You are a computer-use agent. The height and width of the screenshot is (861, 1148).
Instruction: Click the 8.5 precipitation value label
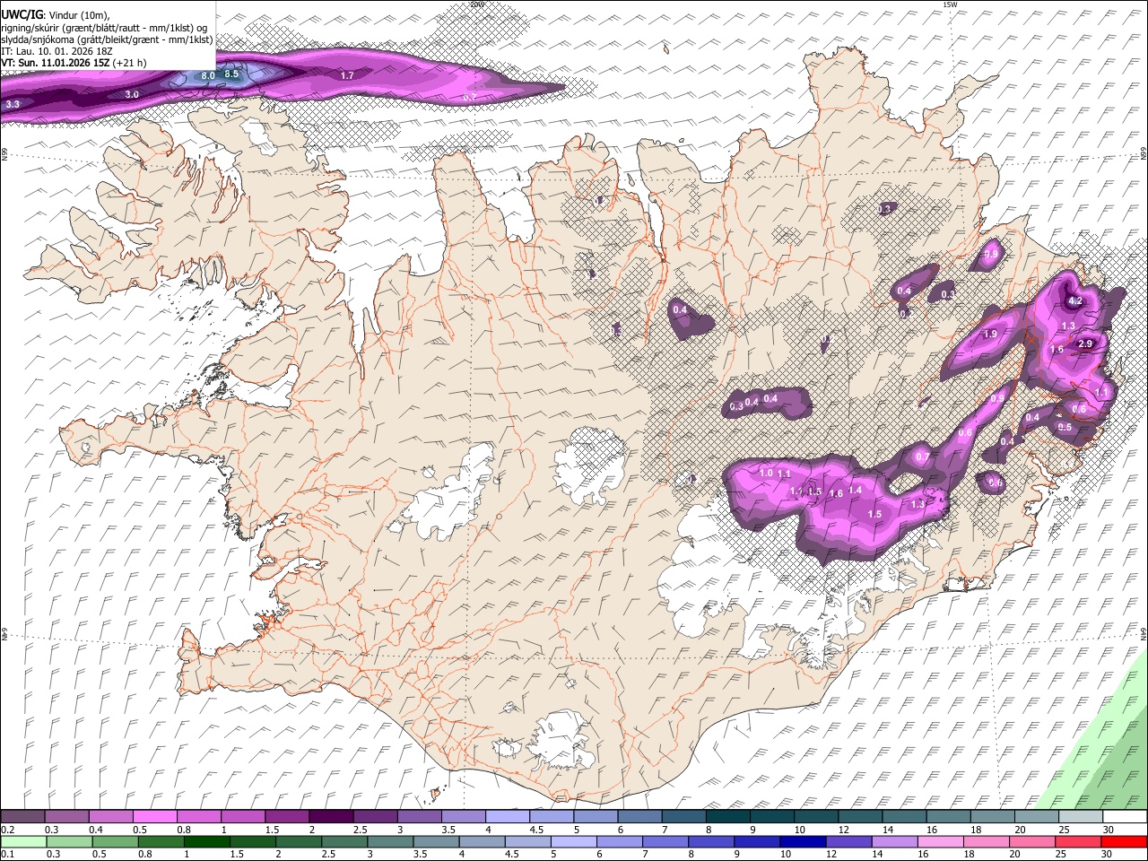point(231,74)
